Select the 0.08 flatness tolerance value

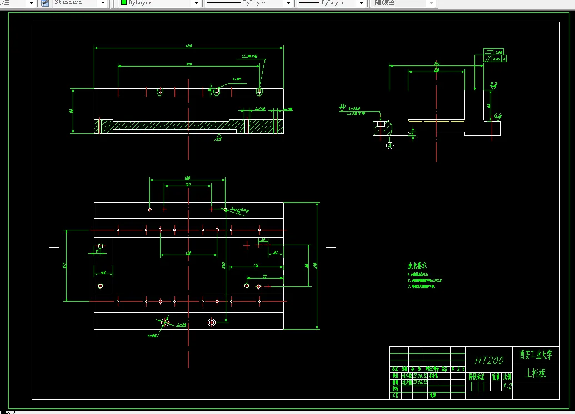click(x=499, y=52)
